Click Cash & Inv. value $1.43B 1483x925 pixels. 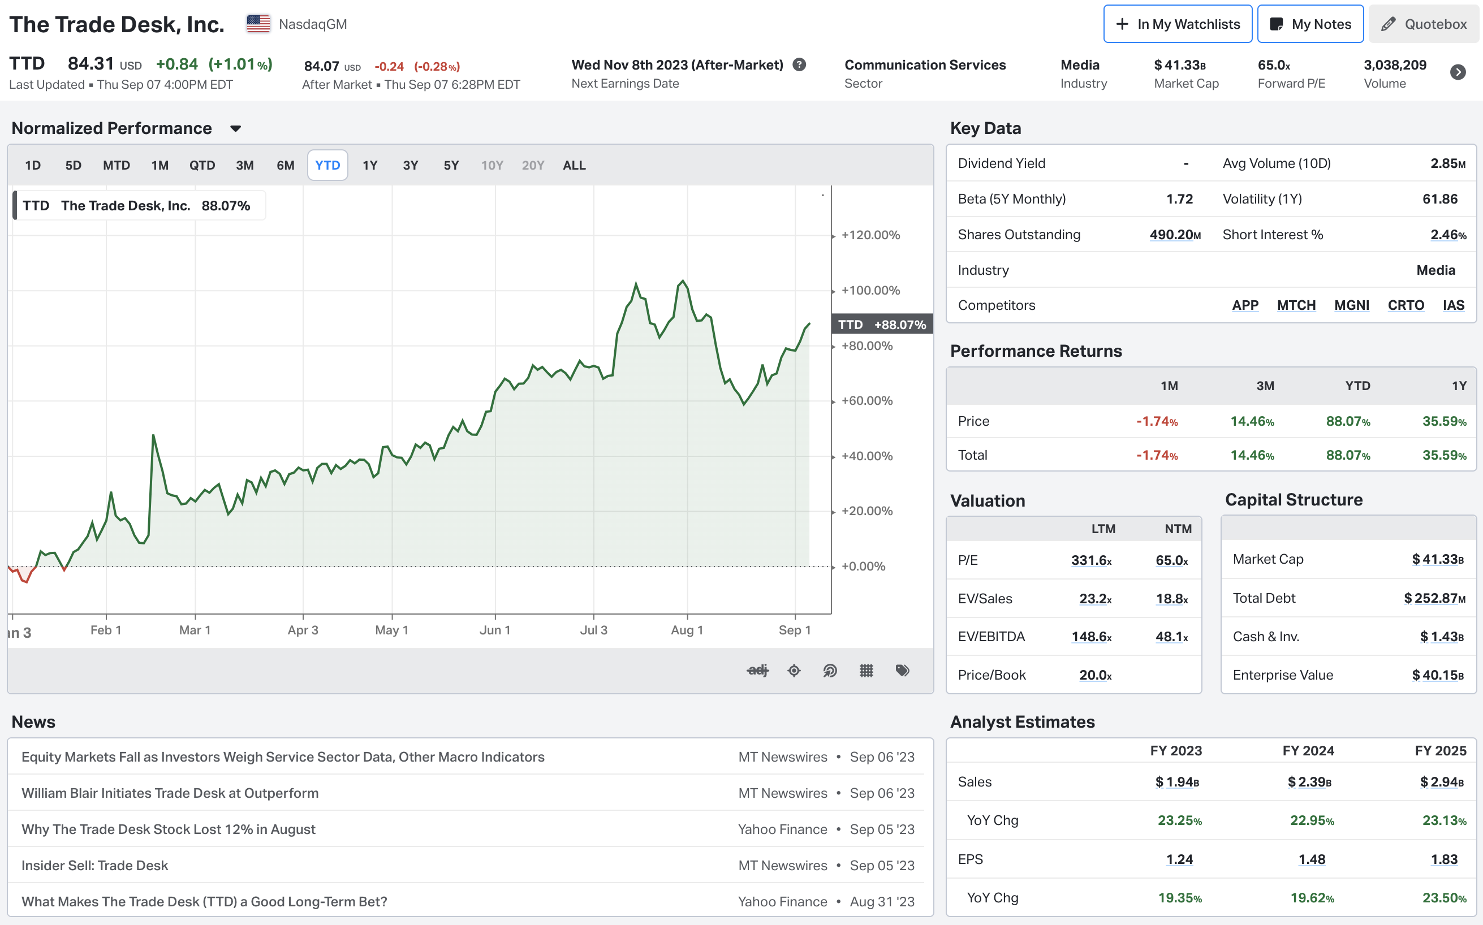point(1442,636)
